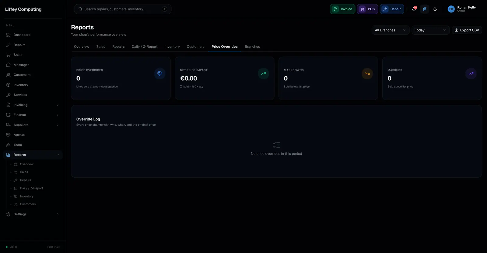Click the green Invoice button
The height and width of the screenshot is (253, 487).
343,9
